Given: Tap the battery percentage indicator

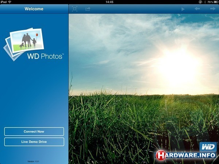Looking at the screenshot, I should [210, 2].
